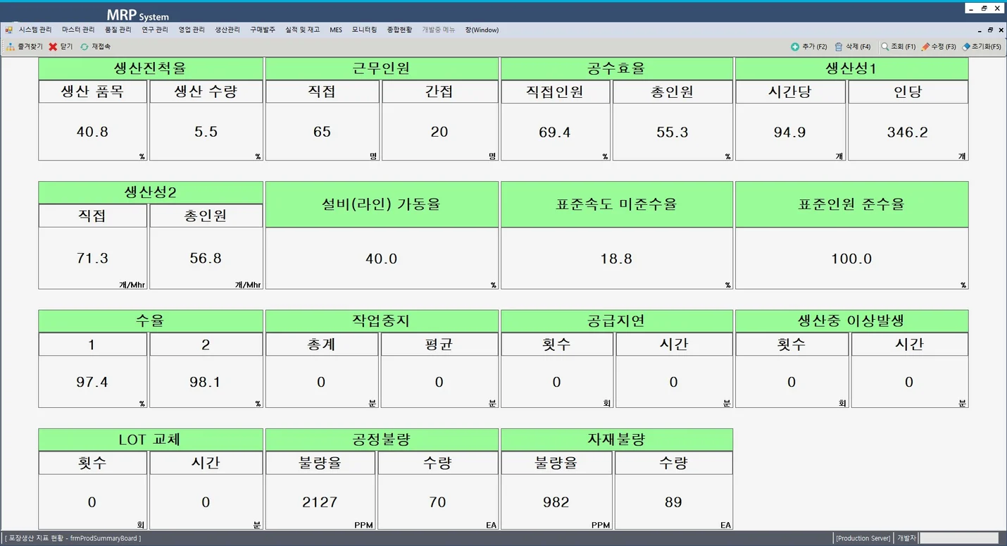Click the 수정 (F3) pencil edit button

(x=938, y=46)
